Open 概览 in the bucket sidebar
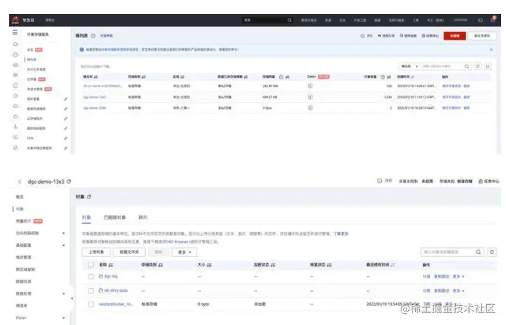 (x=20, y=197)
